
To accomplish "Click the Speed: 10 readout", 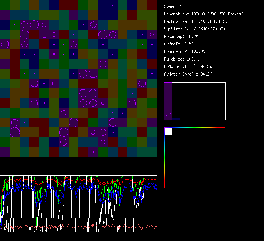I will [175, 6].
